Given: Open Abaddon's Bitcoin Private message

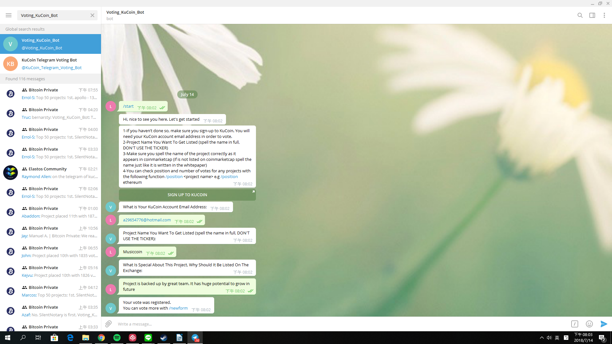Looking at the screenshot, I should pos(50,212).
